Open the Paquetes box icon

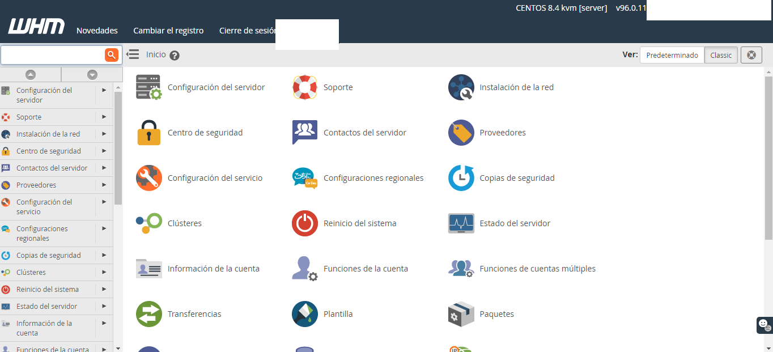coord(461,314)
